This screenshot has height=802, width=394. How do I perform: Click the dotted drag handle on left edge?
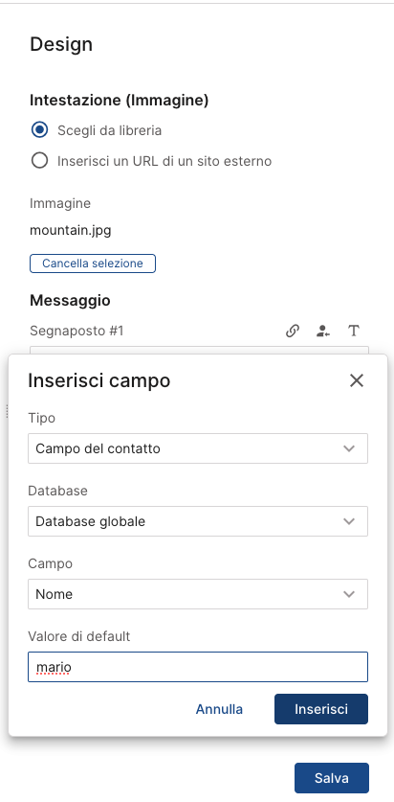(6, 411)
